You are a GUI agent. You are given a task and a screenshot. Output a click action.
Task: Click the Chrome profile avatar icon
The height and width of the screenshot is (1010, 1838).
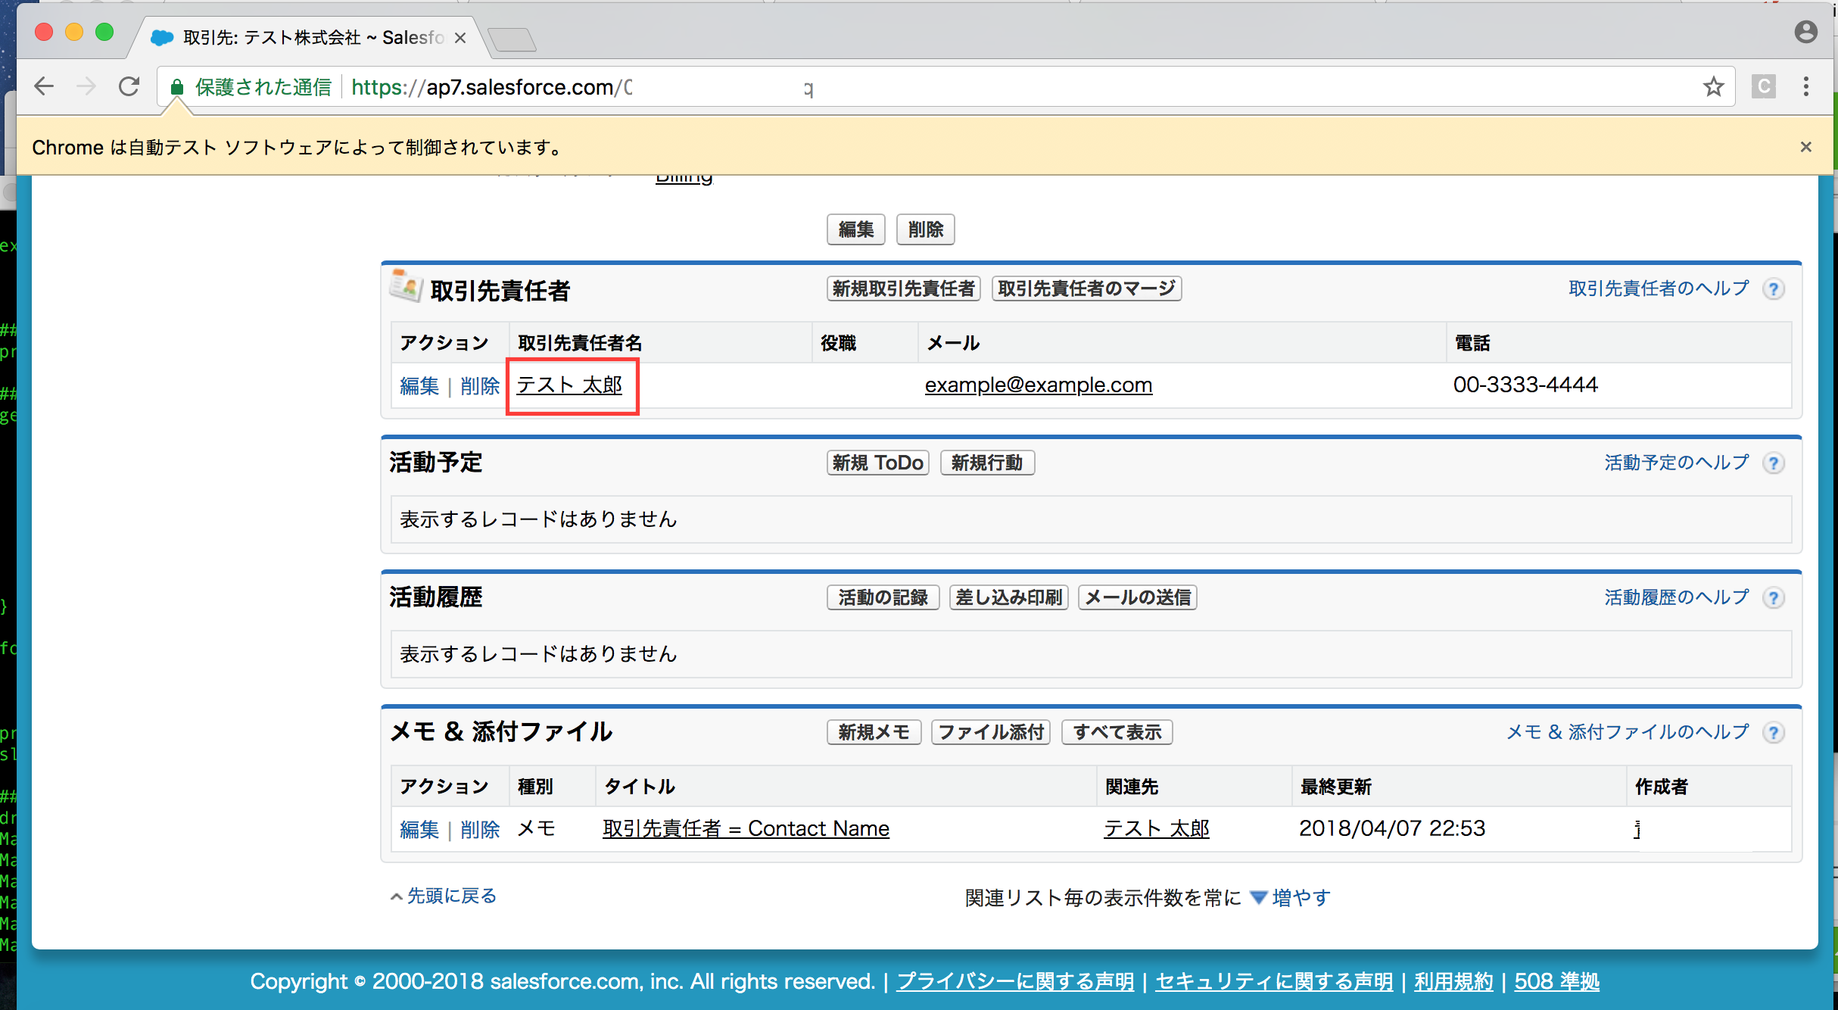1806,32
